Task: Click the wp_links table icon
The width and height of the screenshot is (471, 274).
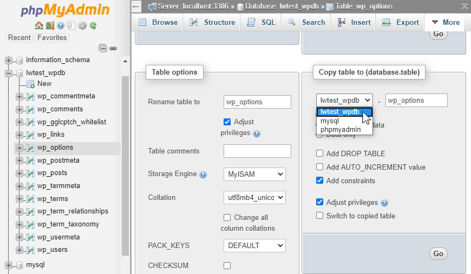Action: 30,135
